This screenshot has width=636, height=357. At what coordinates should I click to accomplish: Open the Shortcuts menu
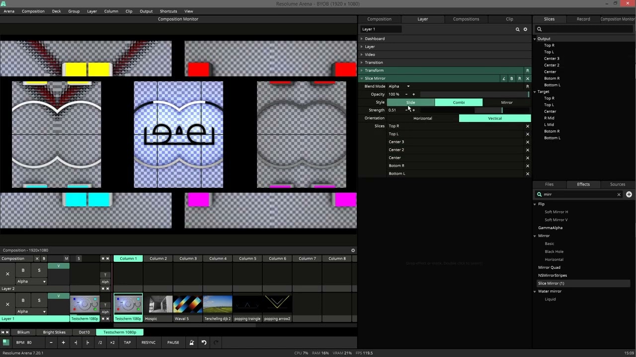[168, 11]
